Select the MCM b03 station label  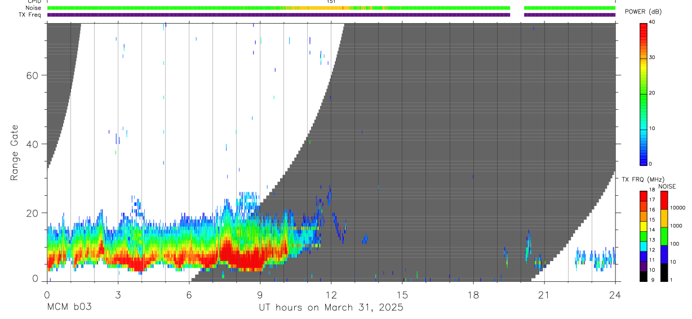[x=68, y=308]
